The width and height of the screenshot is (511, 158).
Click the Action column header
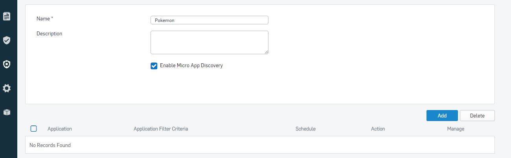(378, 129)
